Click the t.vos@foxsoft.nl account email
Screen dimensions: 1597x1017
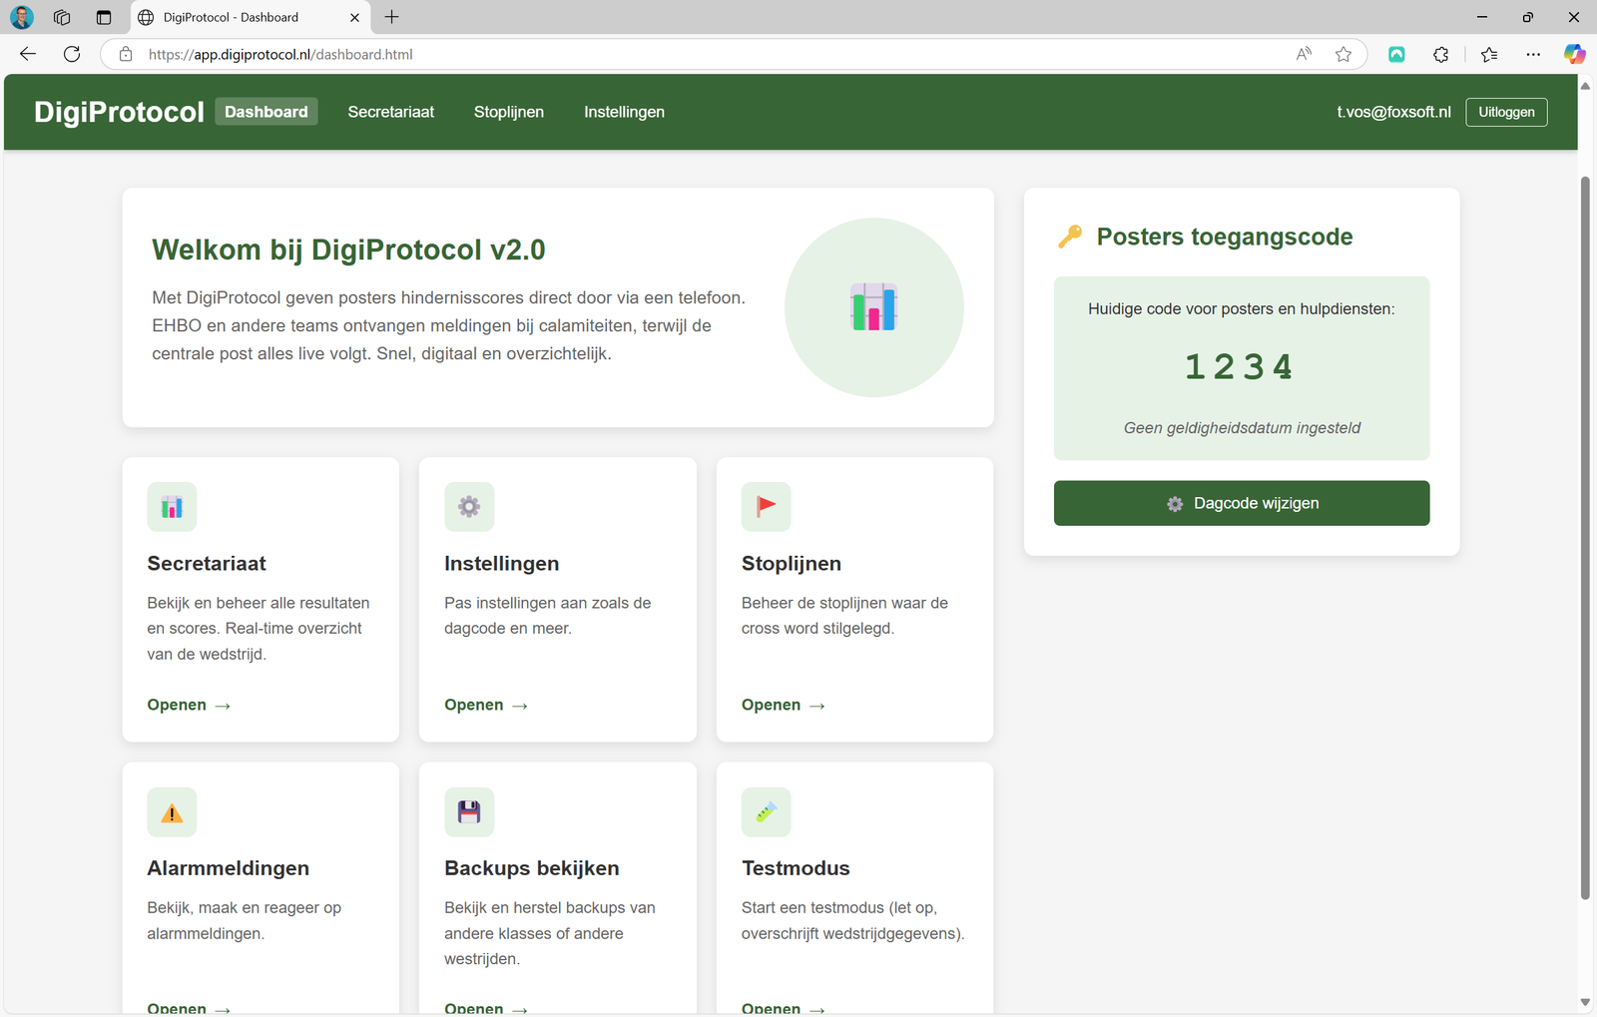click(x=1393, y=112)
